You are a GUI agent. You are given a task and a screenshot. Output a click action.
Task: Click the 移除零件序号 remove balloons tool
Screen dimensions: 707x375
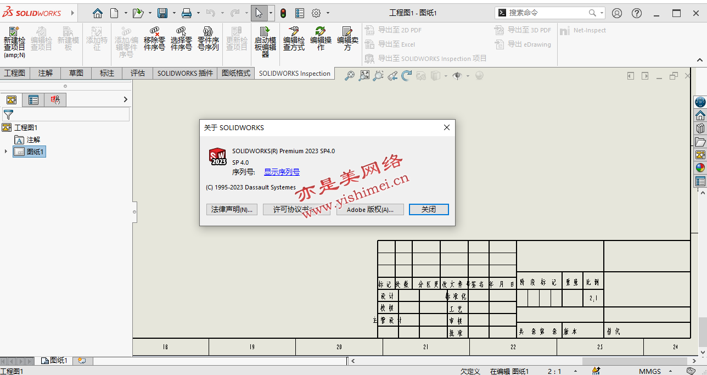click(x=154, y=39)
